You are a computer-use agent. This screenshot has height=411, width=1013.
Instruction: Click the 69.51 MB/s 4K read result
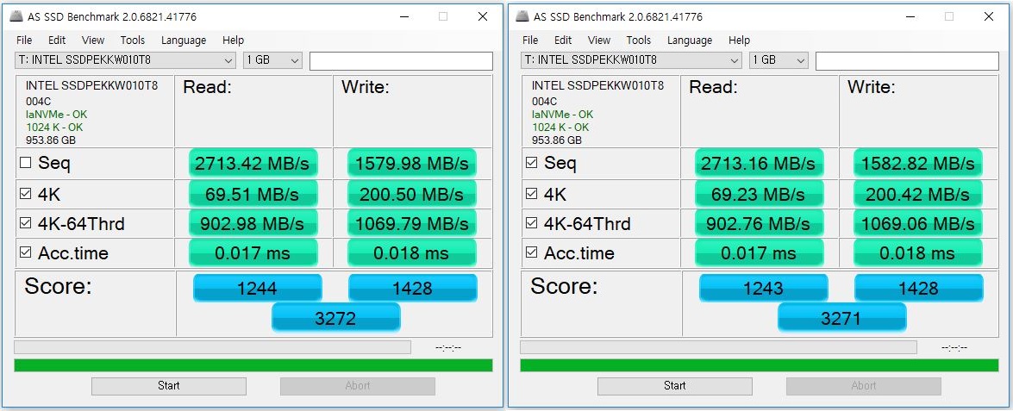253,194
